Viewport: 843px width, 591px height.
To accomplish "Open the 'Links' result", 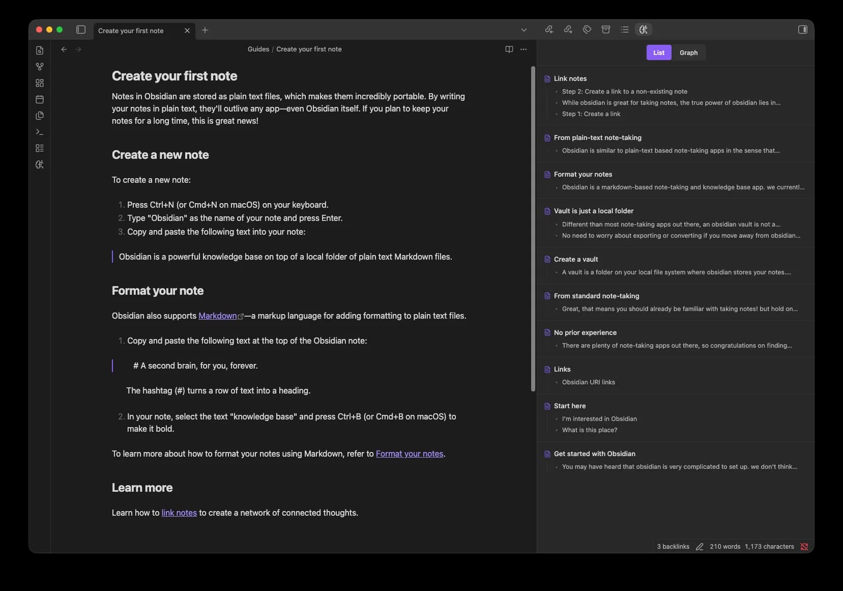I will 562,369.
